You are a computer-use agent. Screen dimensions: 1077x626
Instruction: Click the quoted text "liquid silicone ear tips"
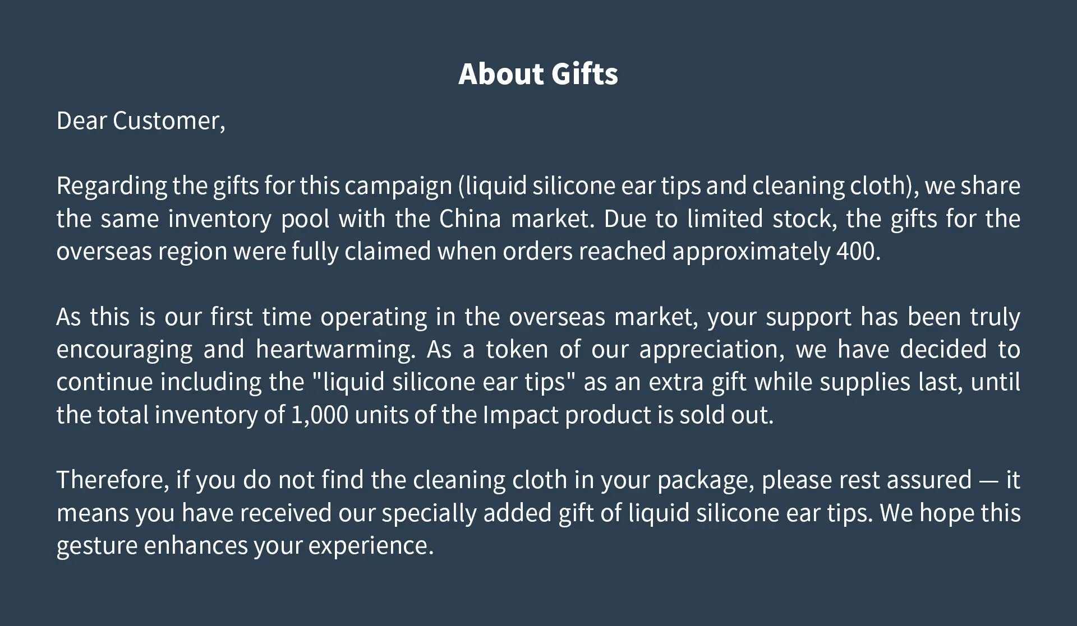click(x=444, y=382)
